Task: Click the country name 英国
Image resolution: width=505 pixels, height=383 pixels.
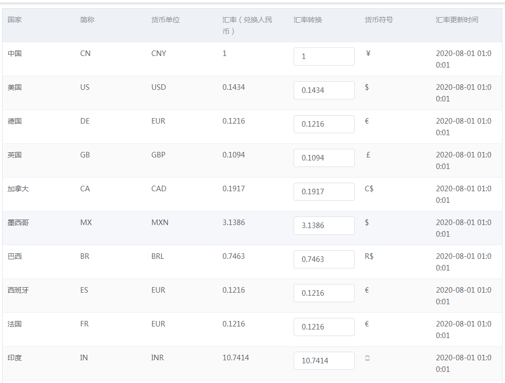Action: click(x=15, y=155)
